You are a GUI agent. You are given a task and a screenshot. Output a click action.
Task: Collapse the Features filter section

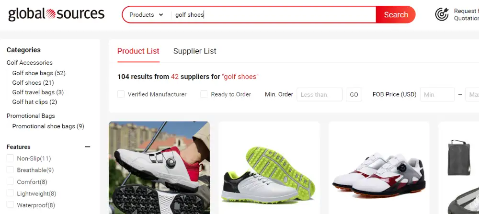coord(88,147)
